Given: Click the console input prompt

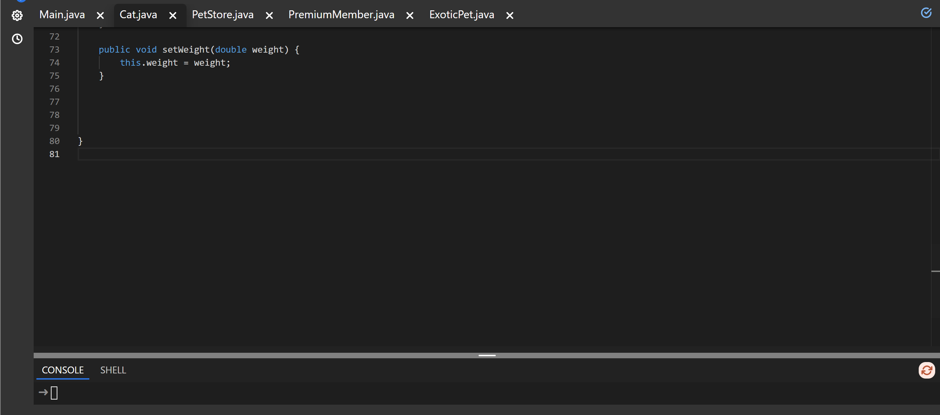Looking at the screenshot, I should (54, 393).
